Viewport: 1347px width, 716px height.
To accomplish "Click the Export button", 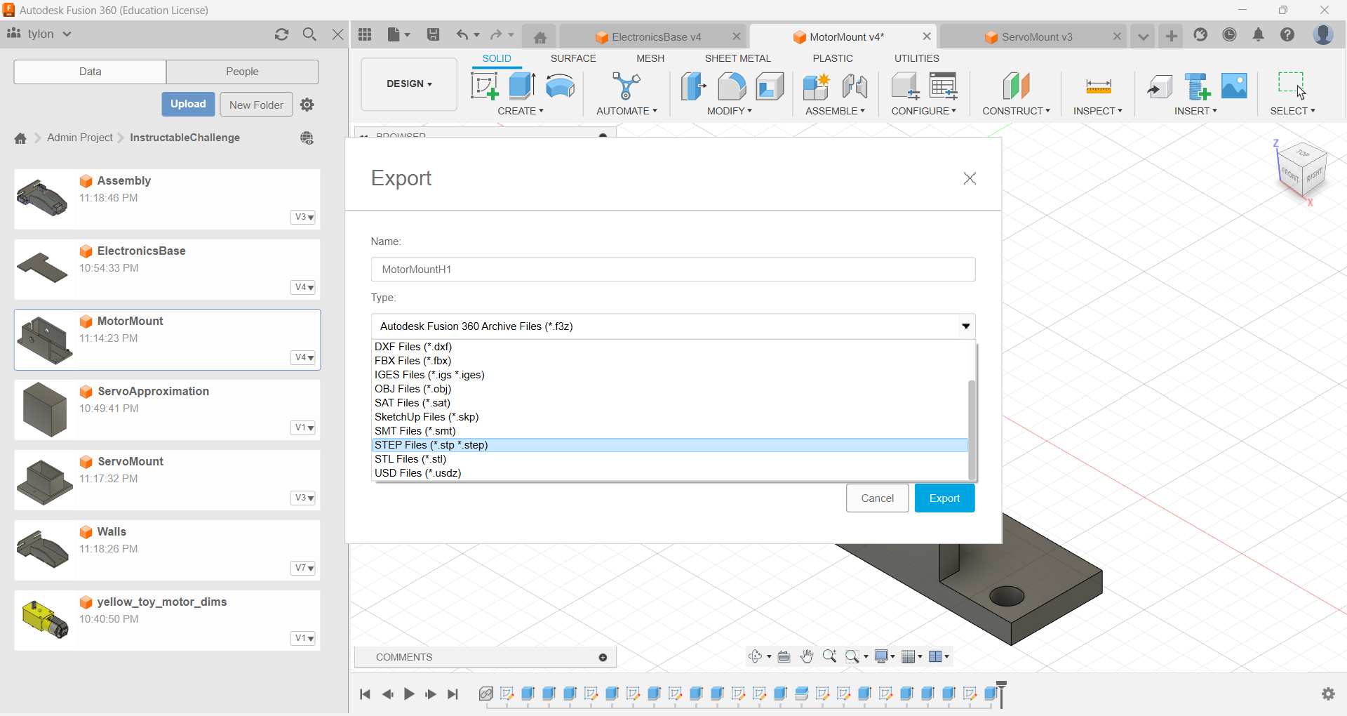I will [944, 498].
